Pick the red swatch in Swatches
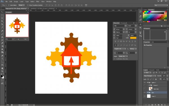 point(144,12)
